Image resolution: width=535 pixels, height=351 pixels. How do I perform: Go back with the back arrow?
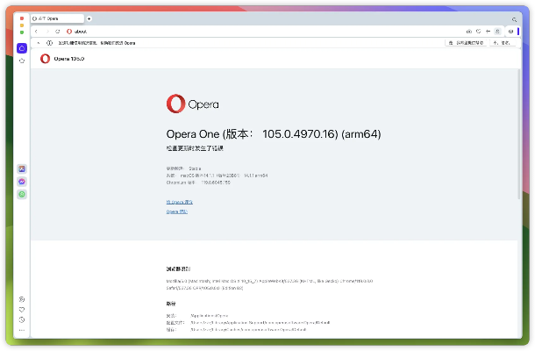pyautogui.click(x=37, y=32)
